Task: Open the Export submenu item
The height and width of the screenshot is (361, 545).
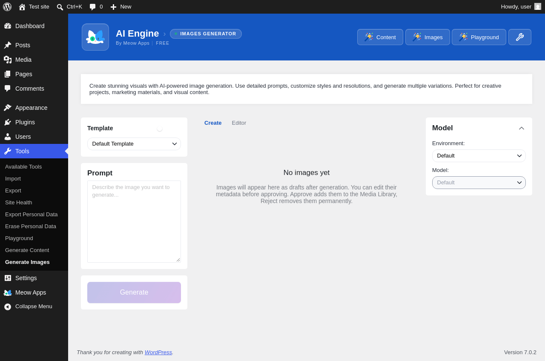Action: coord(13,191)
